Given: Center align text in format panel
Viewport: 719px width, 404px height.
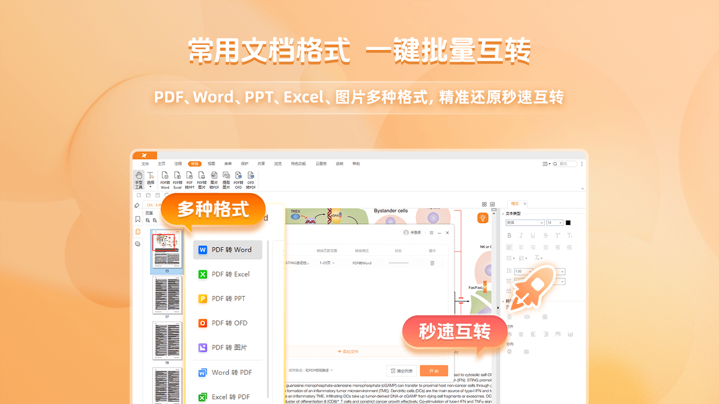Looking at the screenshot, I should coord(521,247).
